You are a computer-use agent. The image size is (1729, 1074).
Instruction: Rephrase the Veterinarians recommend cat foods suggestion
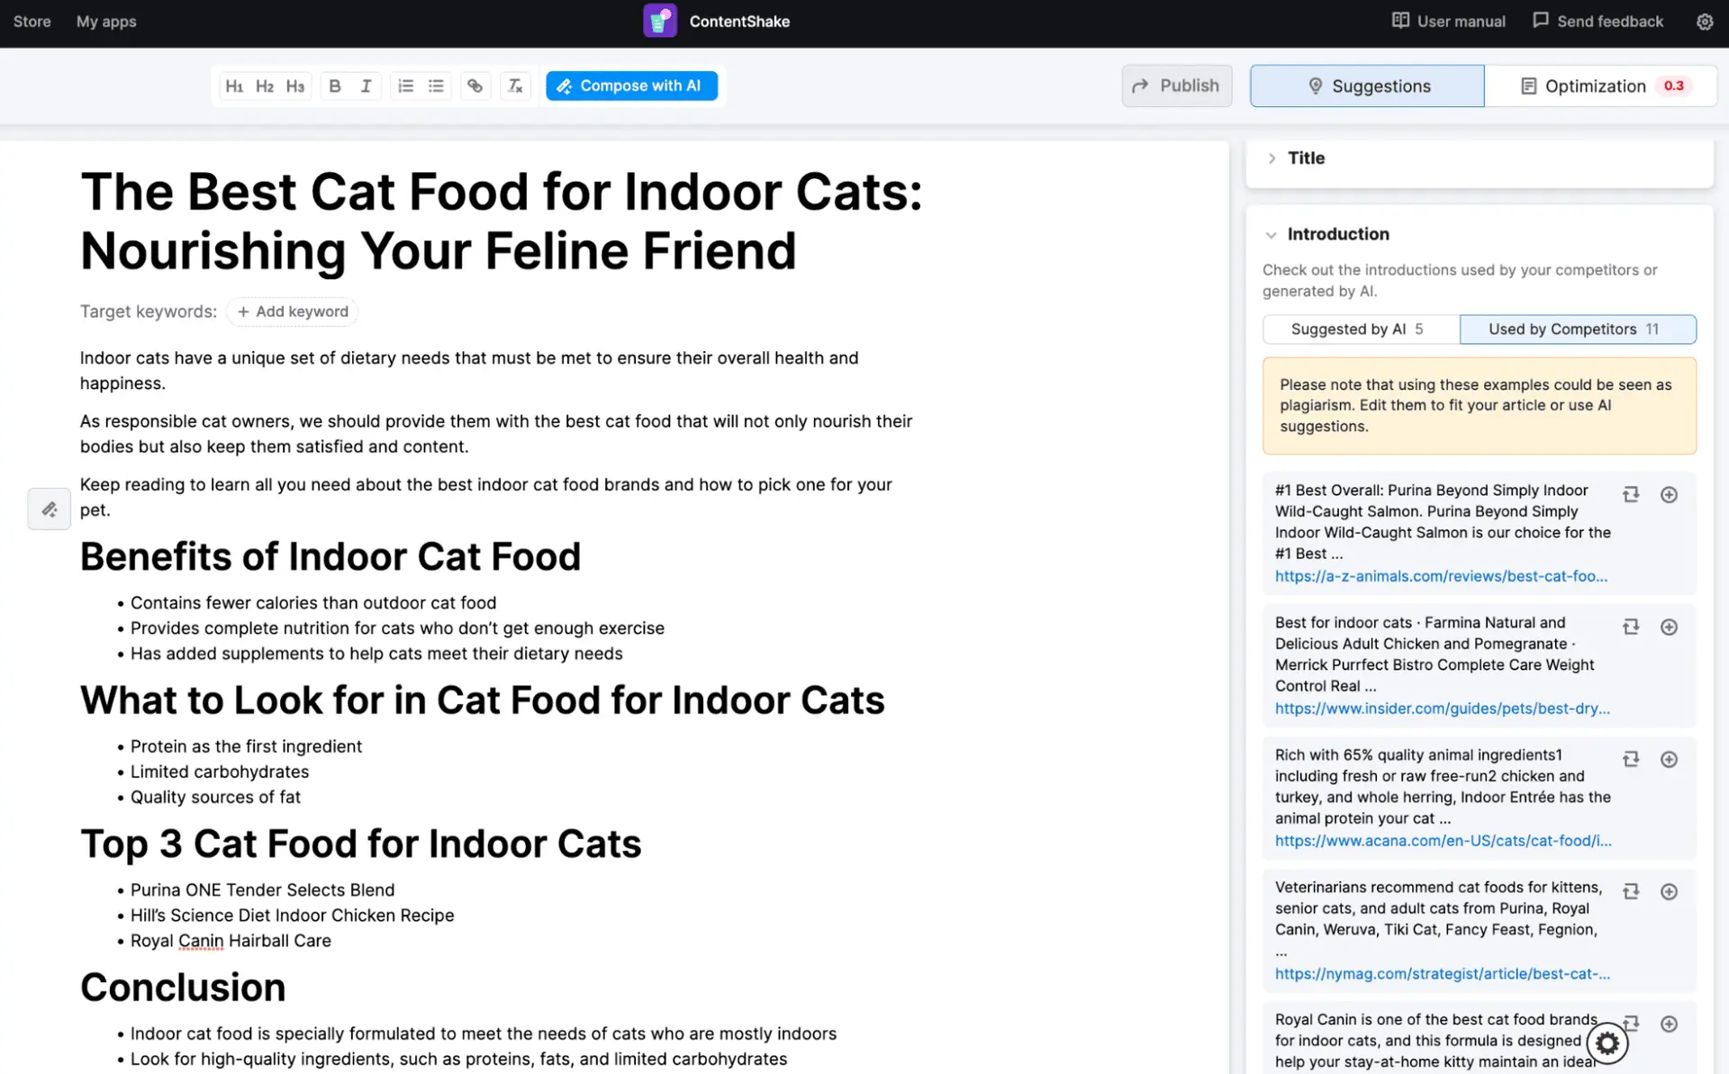coord(1631,891)
